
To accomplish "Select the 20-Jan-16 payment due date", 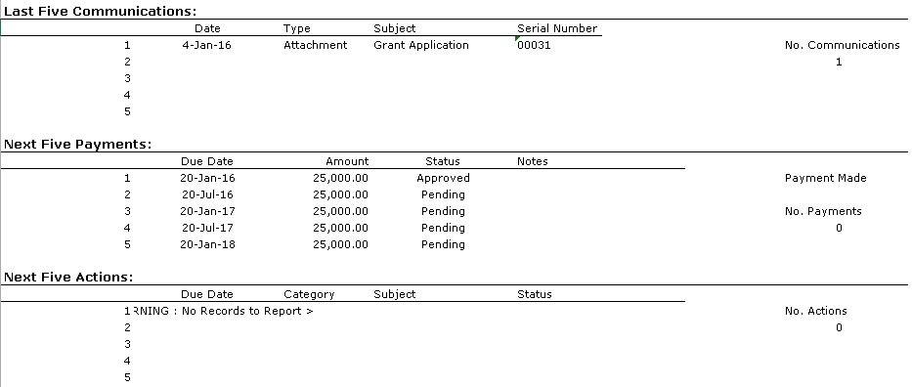I will pyautogui.click(x=207, y=179).
